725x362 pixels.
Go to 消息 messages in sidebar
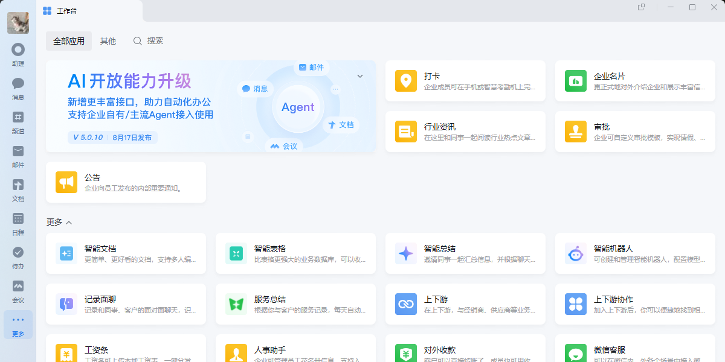pos(18,88)
